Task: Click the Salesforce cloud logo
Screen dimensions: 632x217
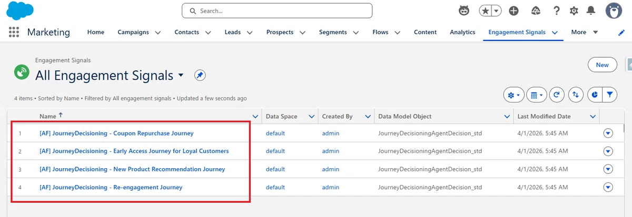Action: point(21,11)
